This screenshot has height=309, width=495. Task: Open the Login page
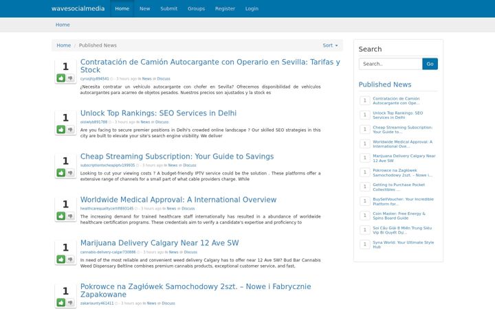(252, 8)
